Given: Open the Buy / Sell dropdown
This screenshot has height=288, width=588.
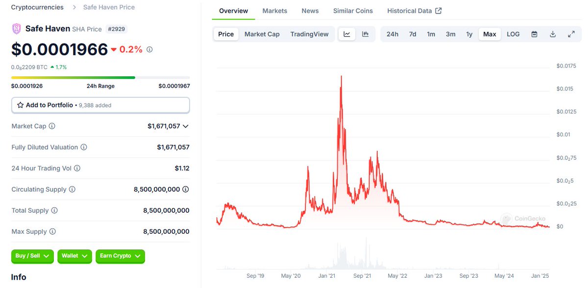Looking at the screenshot, I should point(33,256).
